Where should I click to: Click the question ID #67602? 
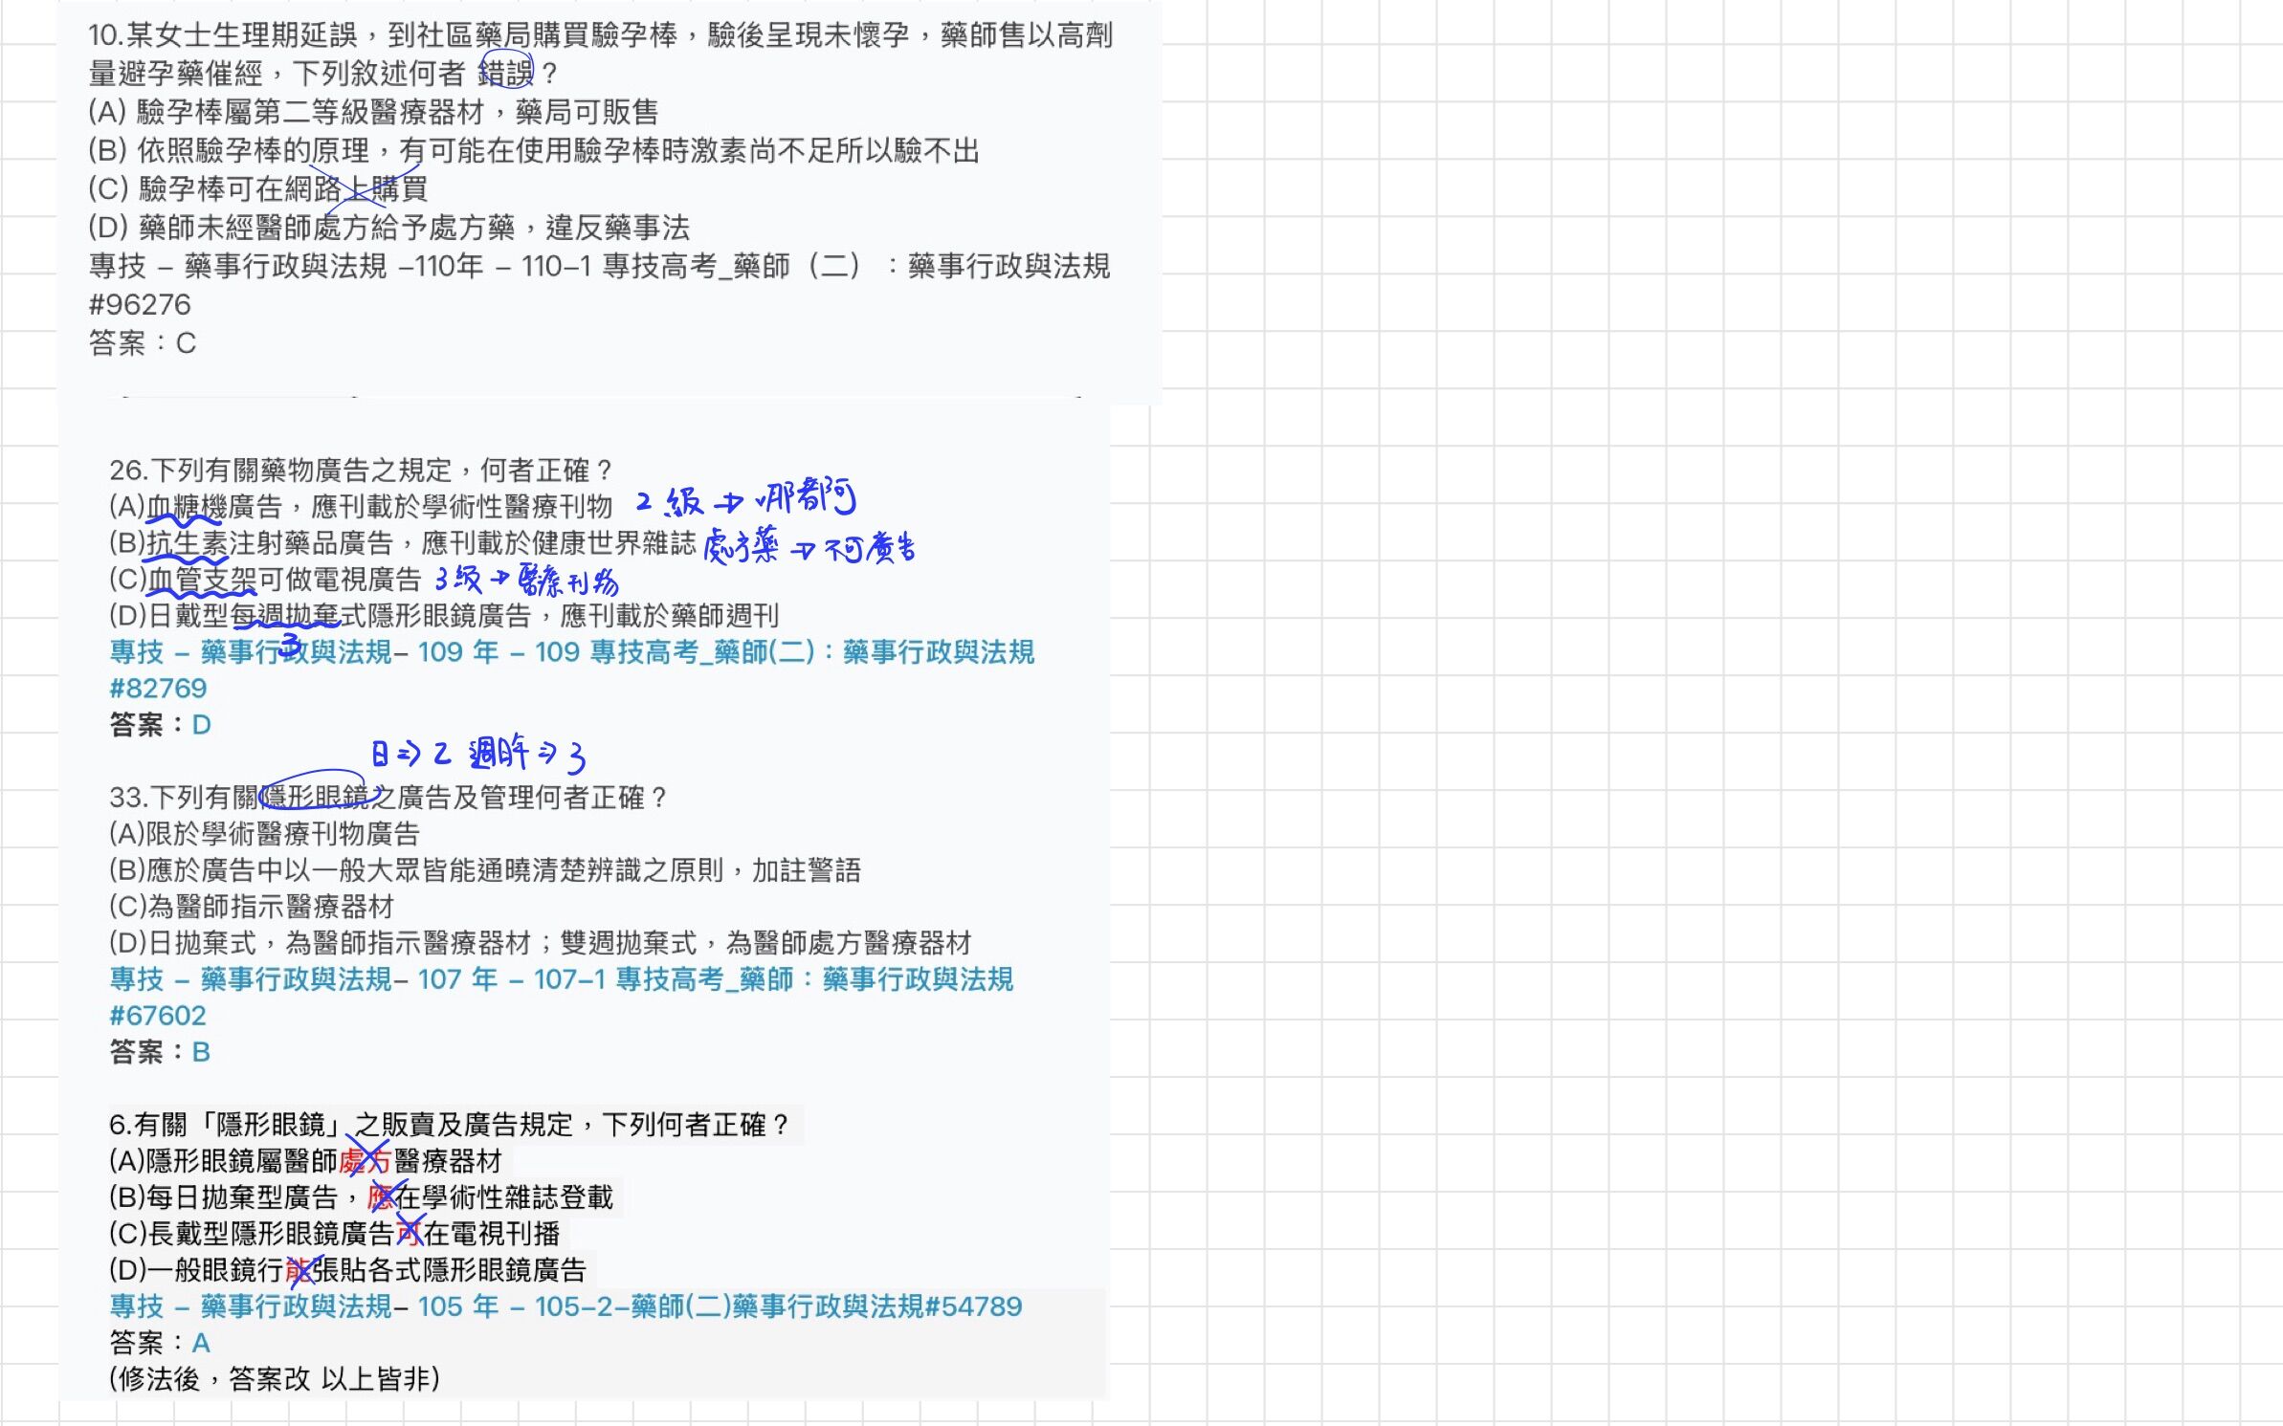[x=159, y=1015]
